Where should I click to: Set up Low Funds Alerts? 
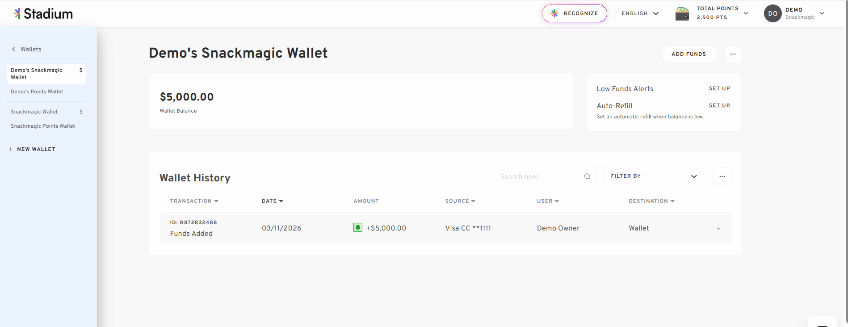(719, 88)
